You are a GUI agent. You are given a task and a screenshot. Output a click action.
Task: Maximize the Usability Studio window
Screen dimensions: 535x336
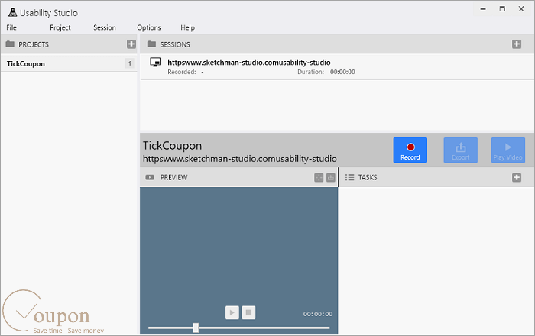(502, 9)
